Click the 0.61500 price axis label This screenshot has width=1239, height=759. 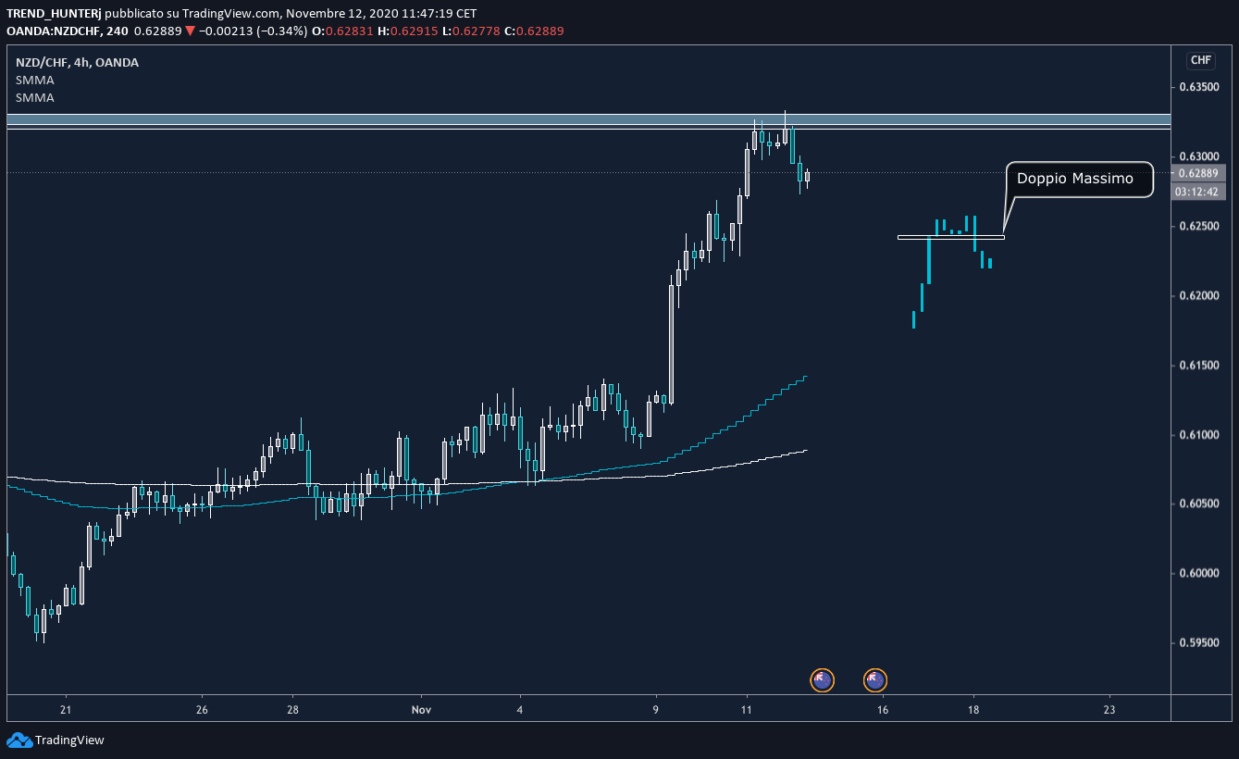1198,365
